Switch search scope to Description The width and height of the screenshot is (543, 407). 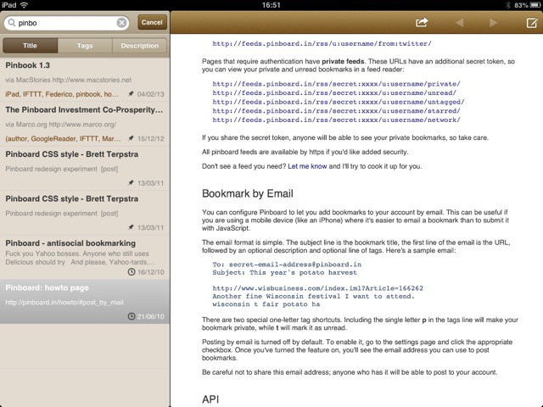pos(139,46)
